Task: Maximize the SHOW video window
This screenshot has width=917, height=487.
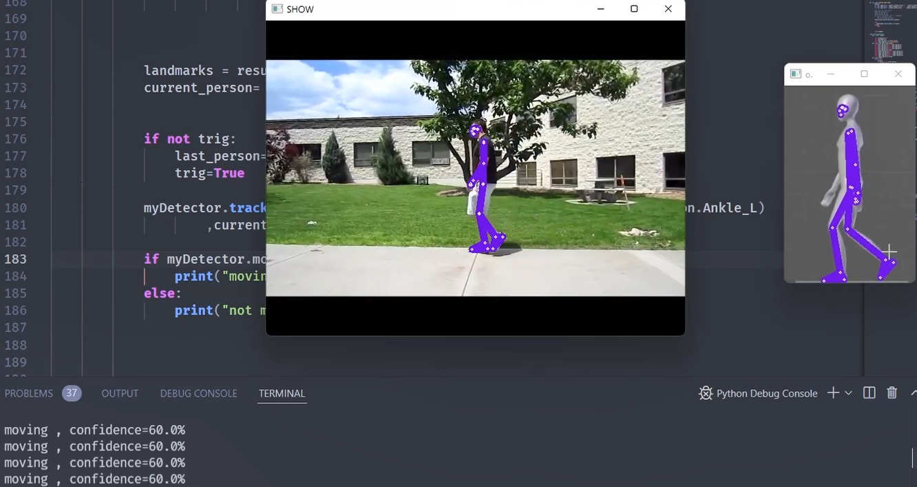Action: click(x=634, y=9)
